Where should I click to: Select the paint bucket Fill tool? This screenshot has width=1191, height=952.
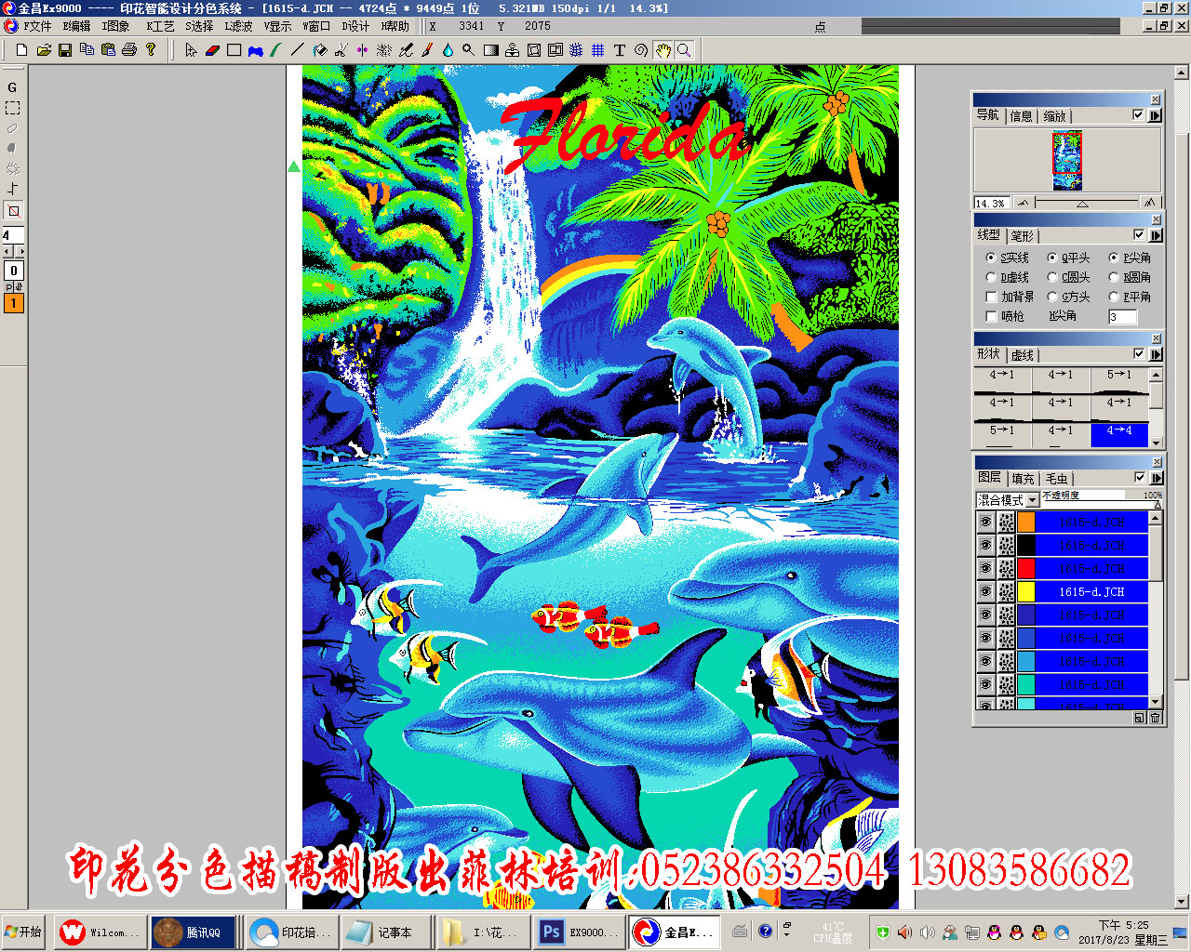[319, 50]
